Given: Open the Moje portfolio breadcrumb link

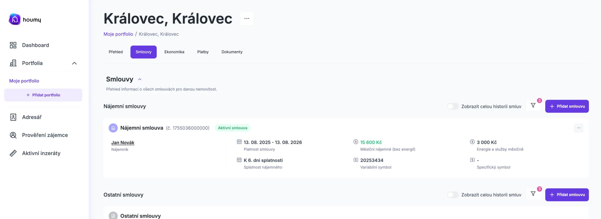Looking at the screenshot, I should coord(118,34).
